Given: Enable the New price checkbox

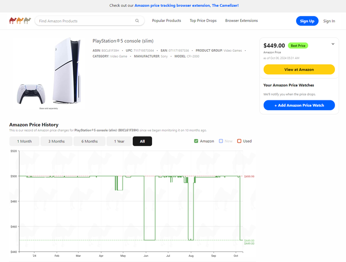Looking at the screenshot, I should (221, 141).
